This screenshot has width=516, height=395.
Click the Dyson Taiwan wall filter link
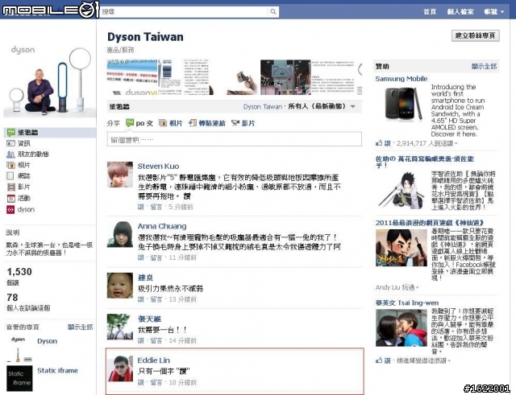pos(263,106)
